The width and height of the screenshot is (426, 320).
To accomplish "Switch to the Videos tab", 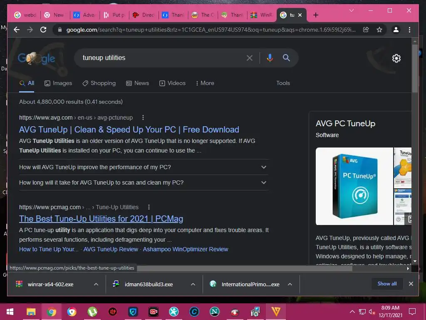I will pos(172,83).
